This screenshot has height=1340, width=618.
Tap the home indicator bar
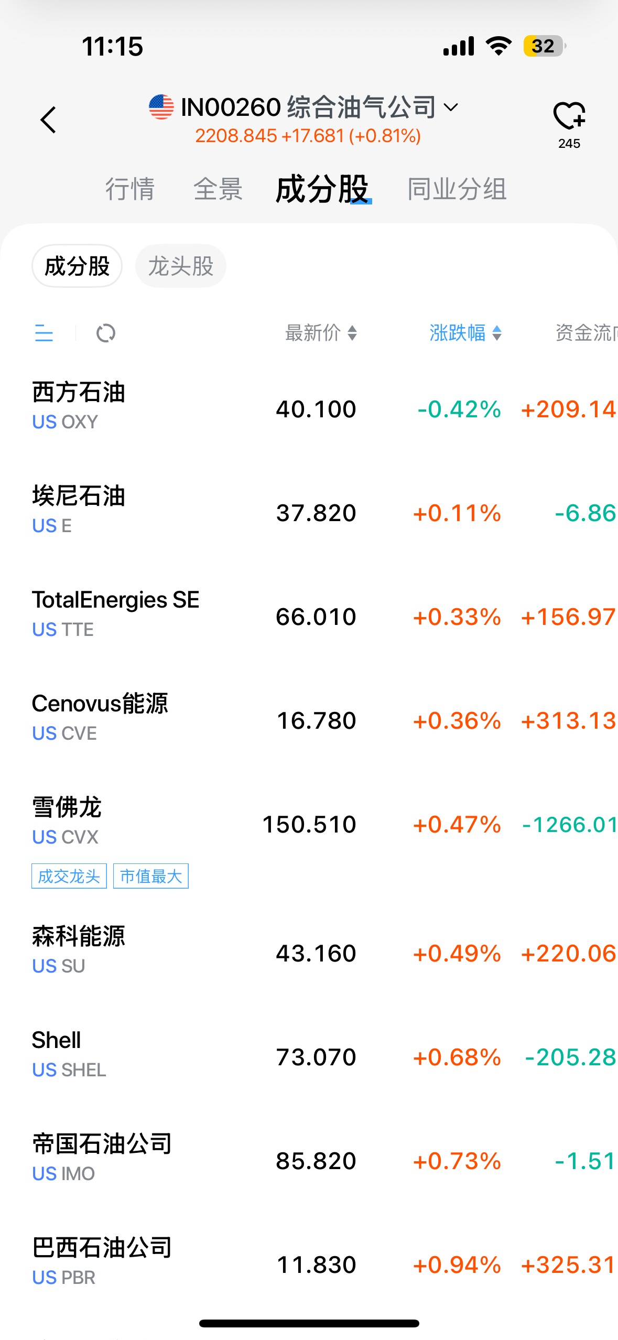pyautogui.click(x=309, y=1323)
